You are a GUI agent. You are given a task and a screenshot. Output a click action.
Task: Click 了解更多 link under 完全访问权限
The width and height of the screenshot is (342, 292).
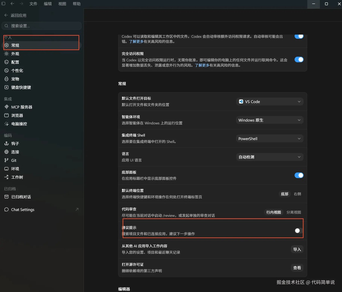(x=202, y=65)
